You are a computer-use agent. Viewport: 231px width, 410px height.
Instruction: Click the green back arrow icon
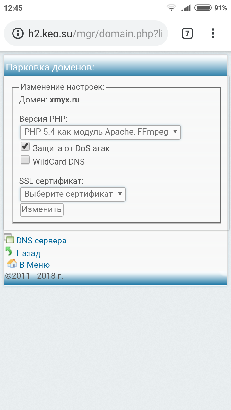pos(9,252)
